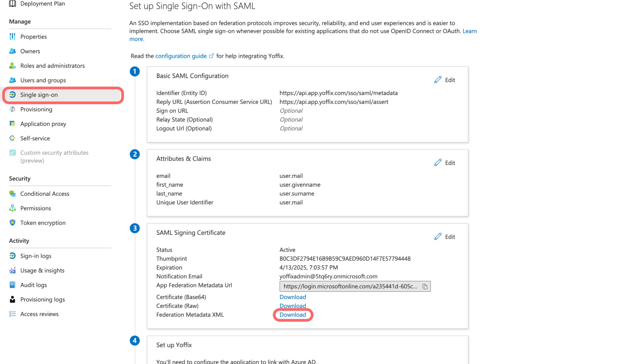Click the Access reviews checklist icon

(13, 314)
